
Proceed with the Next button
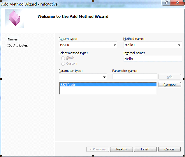(122, 149)
